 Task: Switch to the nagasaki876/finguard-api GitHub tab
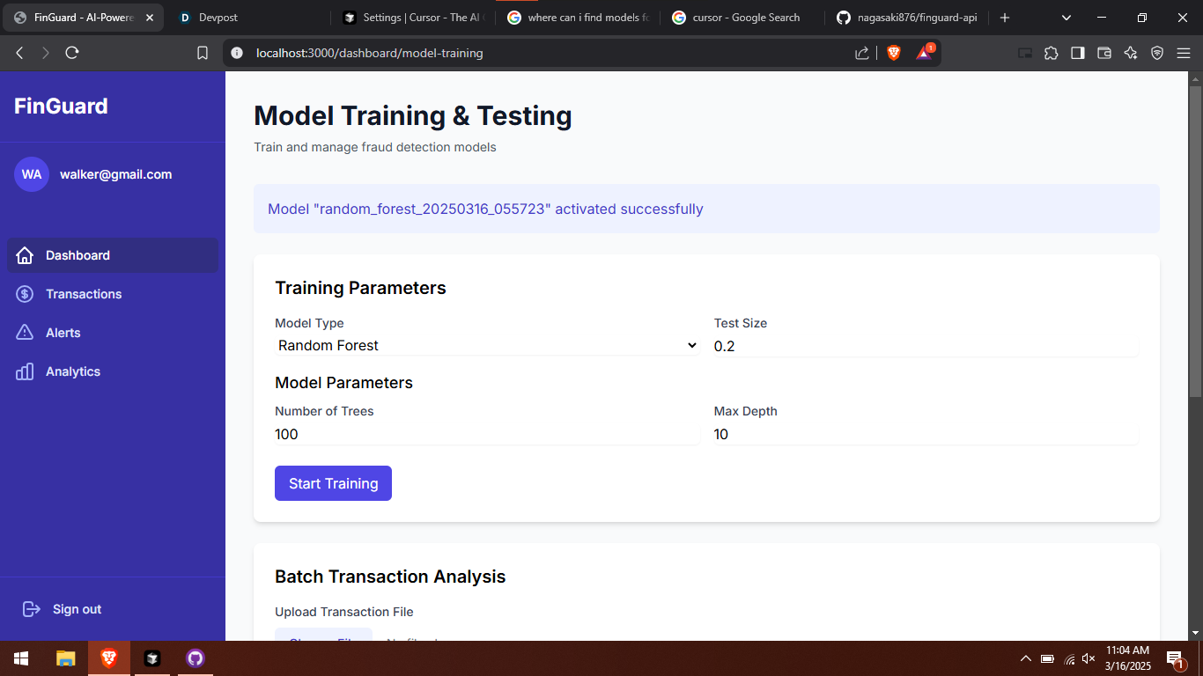tap(907, 18)
